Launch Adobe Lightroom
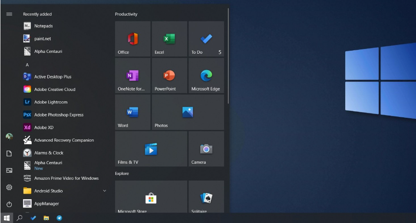 65,102
